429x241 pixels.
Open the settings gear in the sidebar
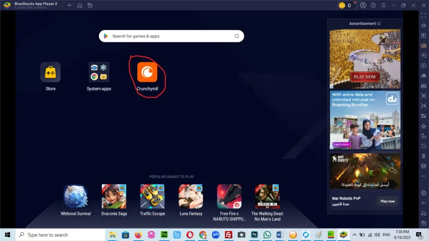click(x=424, y=193)
